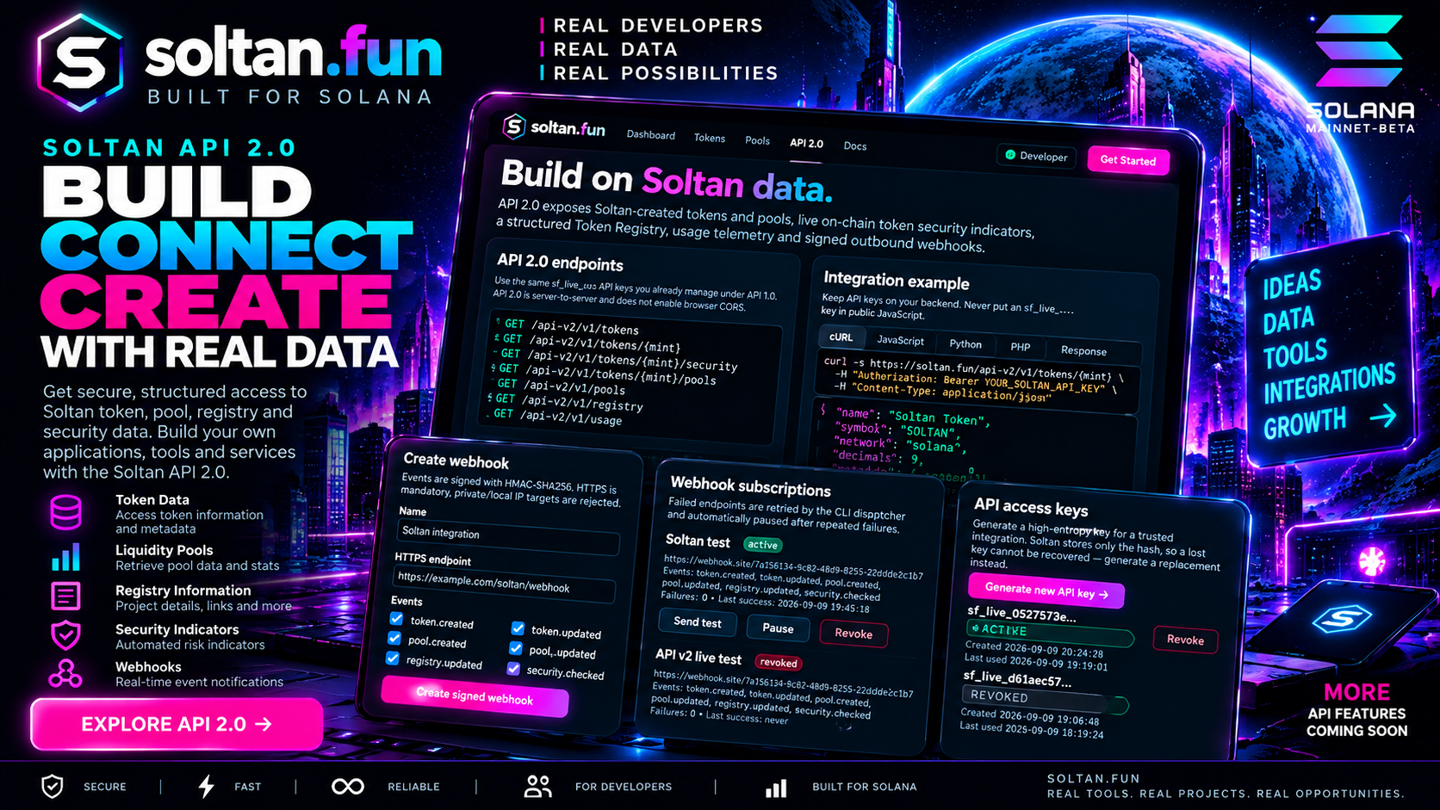Click the Get Started button
1440x810 pixels.
(1128, 160)
